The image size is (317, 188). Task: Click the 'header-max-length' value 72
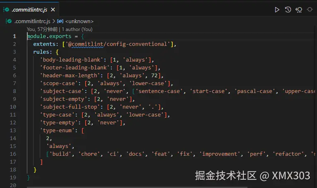point(154,76)
